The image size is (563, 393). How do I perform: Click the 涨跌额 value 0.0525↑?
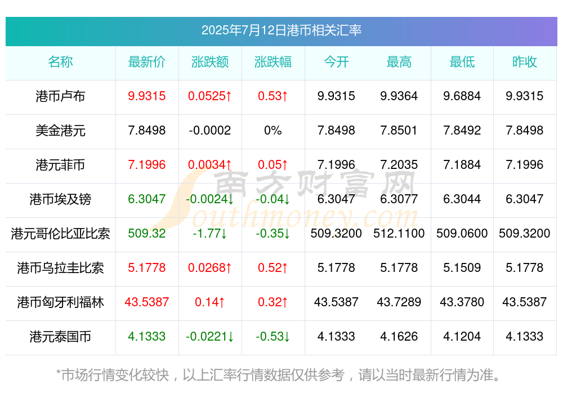210,96
